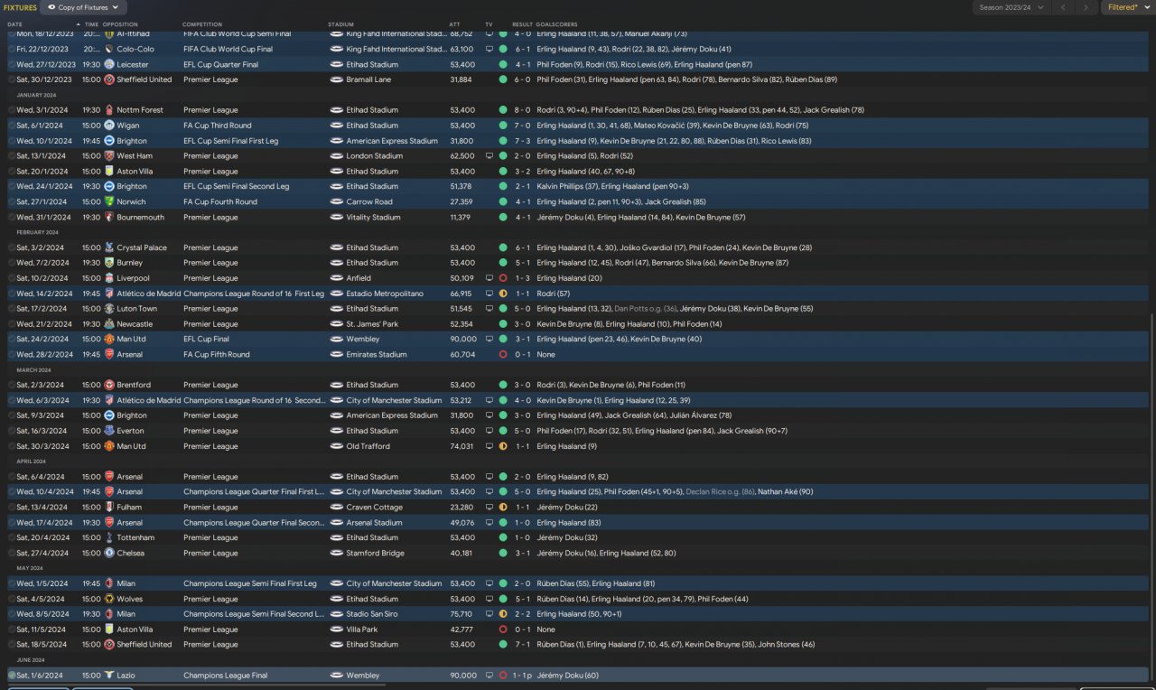
Task: Click the Bournemouth club badge
Action: (108, 218)
